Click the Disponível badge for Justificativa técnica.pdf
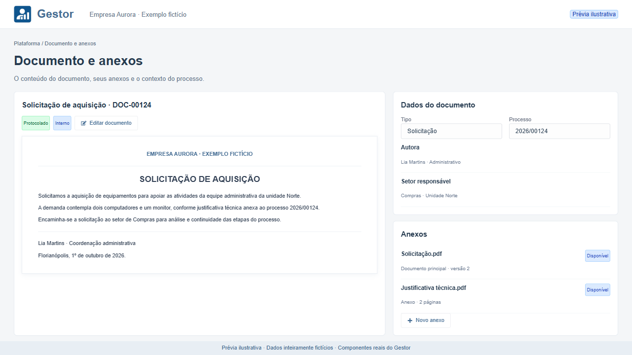632x355 pixels. point(597,290)
